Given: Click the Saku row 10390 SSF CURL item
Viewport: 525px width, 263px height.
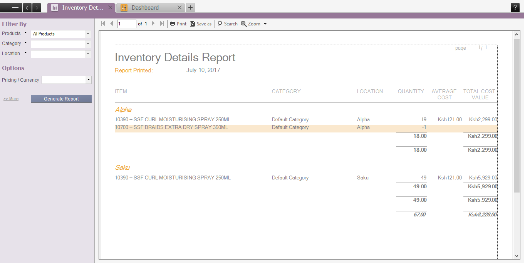Looking at the screenshot, I should pos(173,178).
